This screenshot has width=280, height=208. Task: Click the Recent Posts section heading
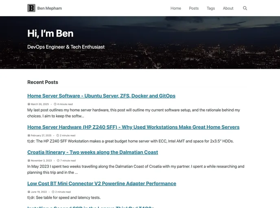coord(43,82)
